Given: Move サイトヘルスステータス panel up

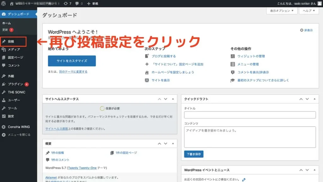Looking at the screenshot, I should point(159,99).
